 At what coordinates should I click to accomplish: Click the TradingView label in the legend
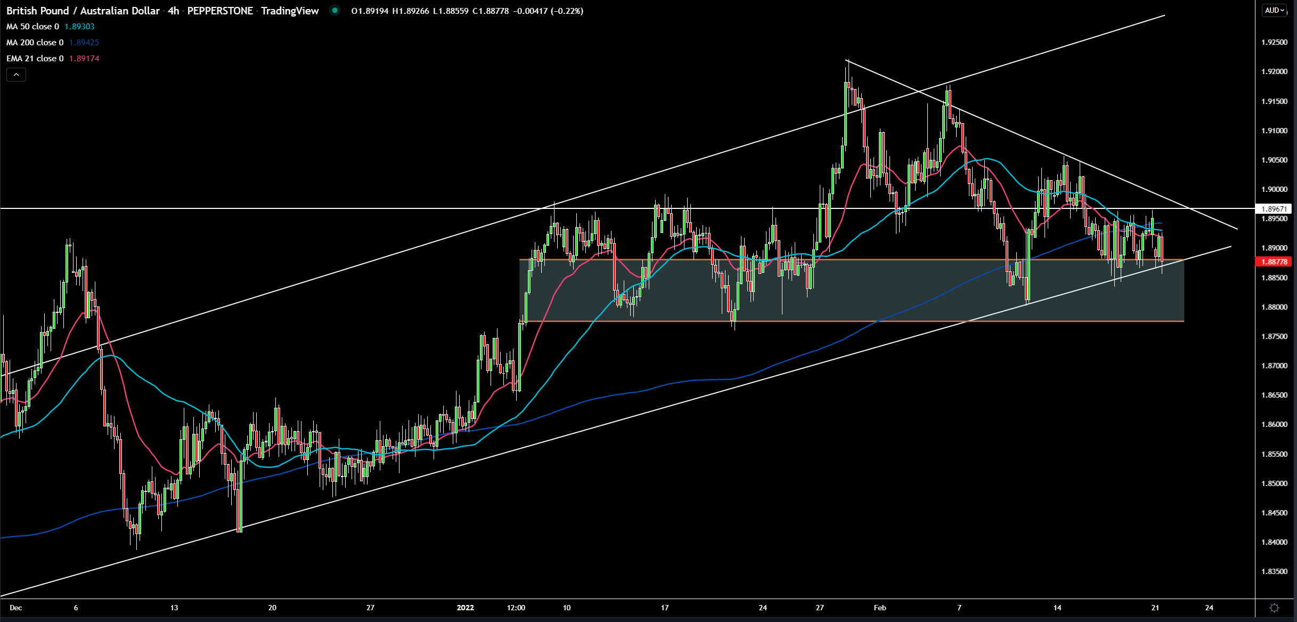[290, 11]
